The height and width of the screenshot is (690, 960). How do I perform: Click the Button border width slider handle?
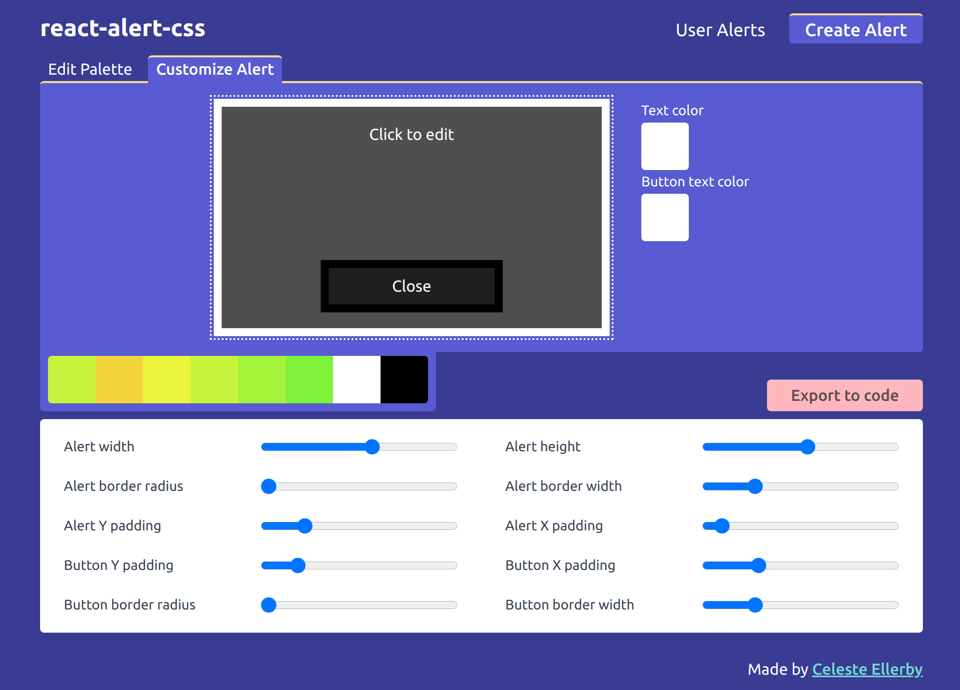[755, 605]
